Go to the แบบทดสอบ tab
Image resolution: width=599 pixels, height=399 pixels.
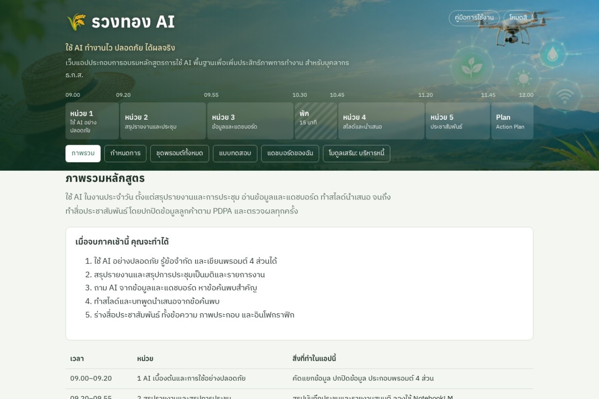coord(235,154)
